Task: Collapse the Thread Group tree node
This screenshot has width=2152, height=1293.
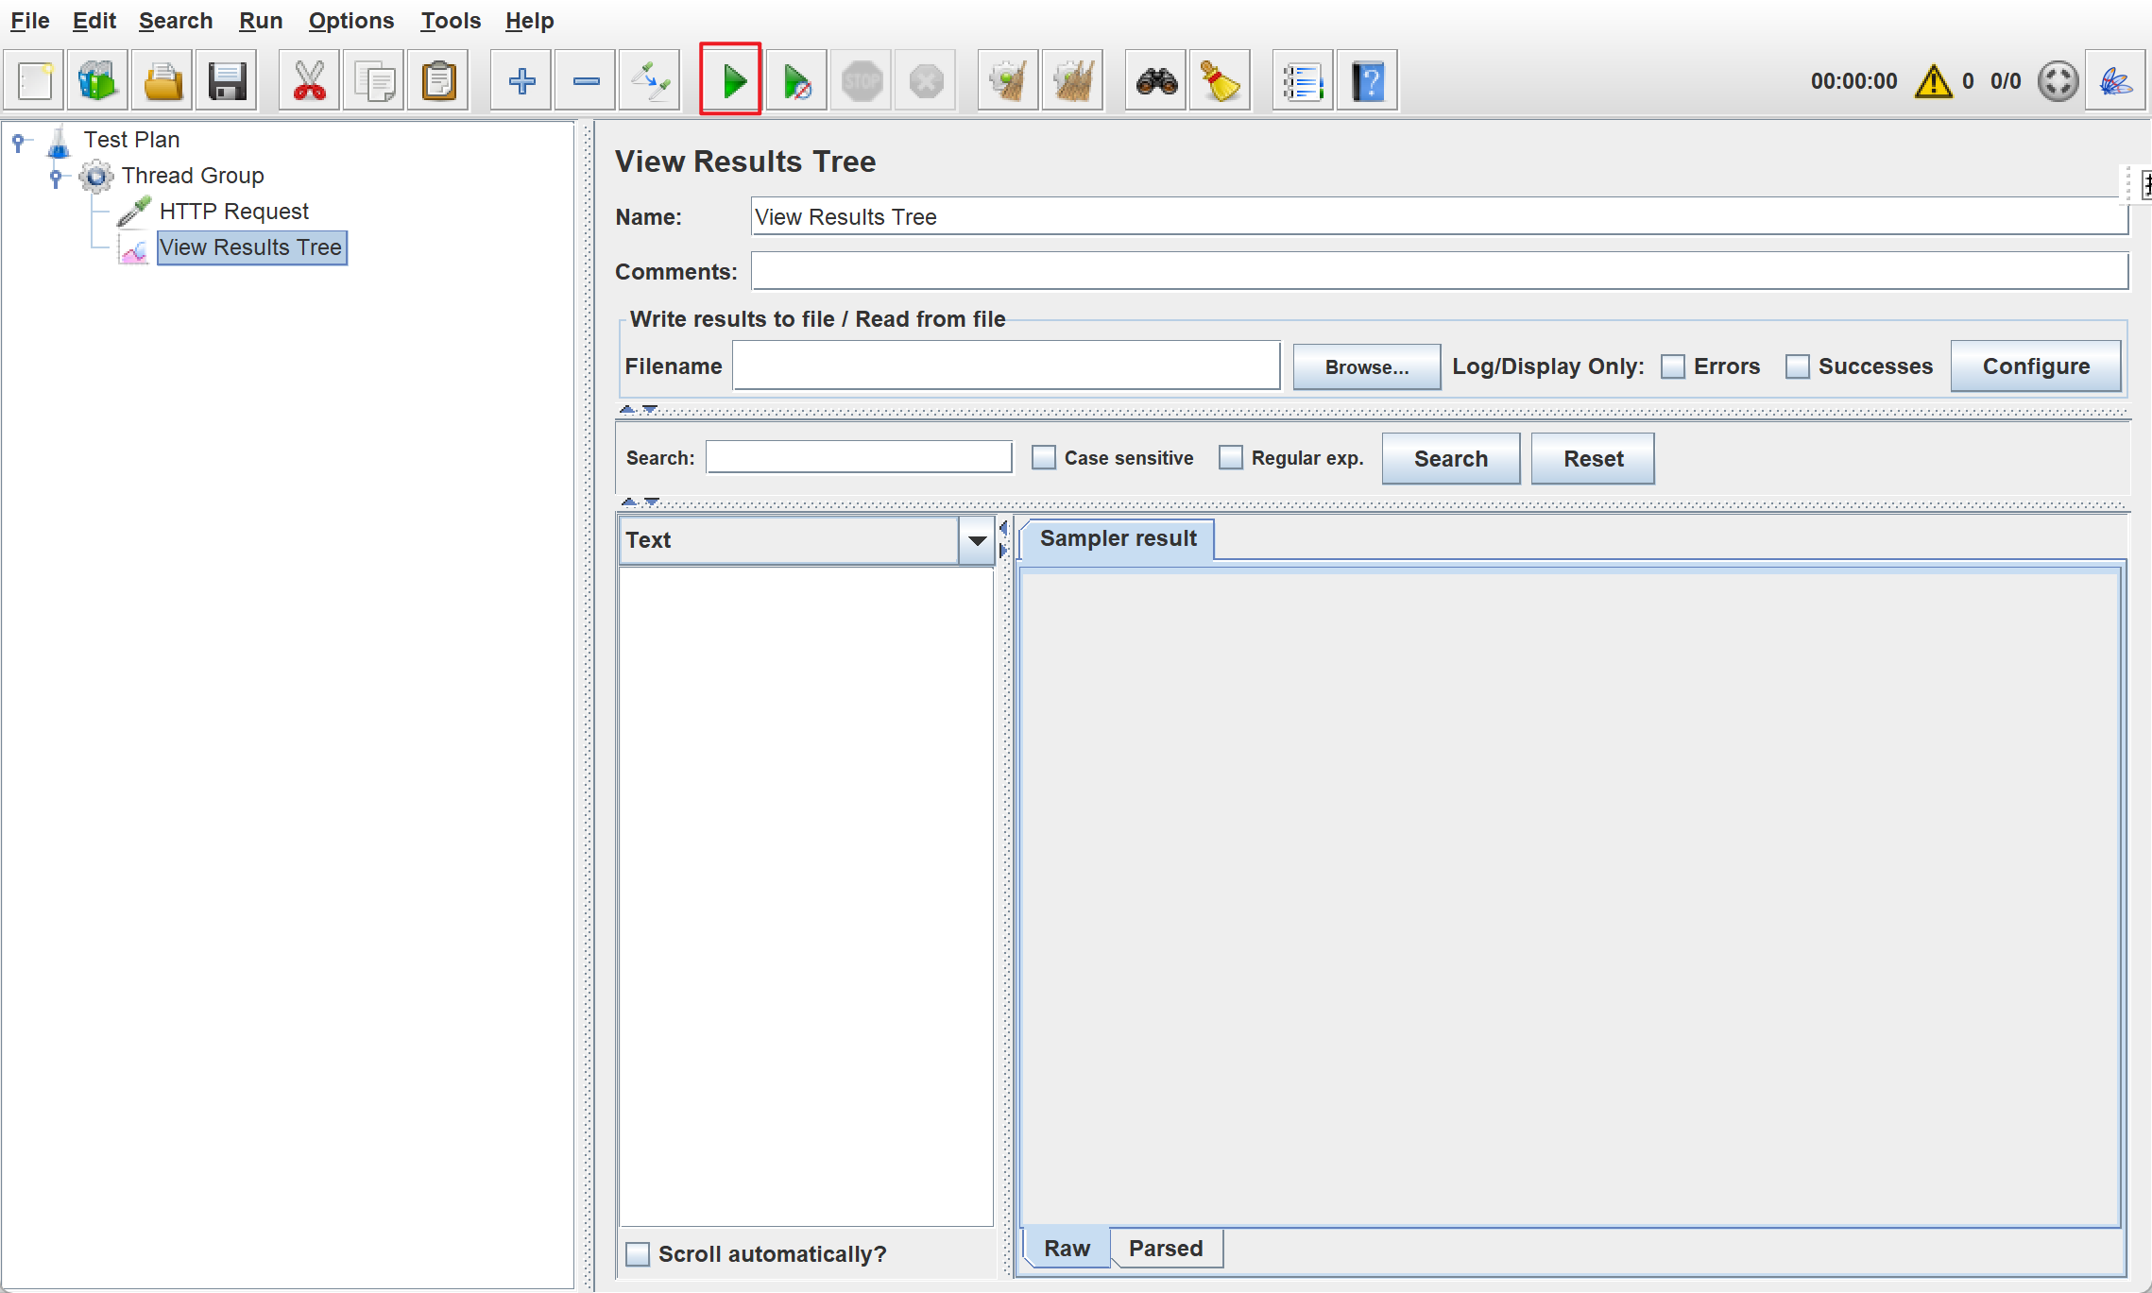Action: coord(56,176)
